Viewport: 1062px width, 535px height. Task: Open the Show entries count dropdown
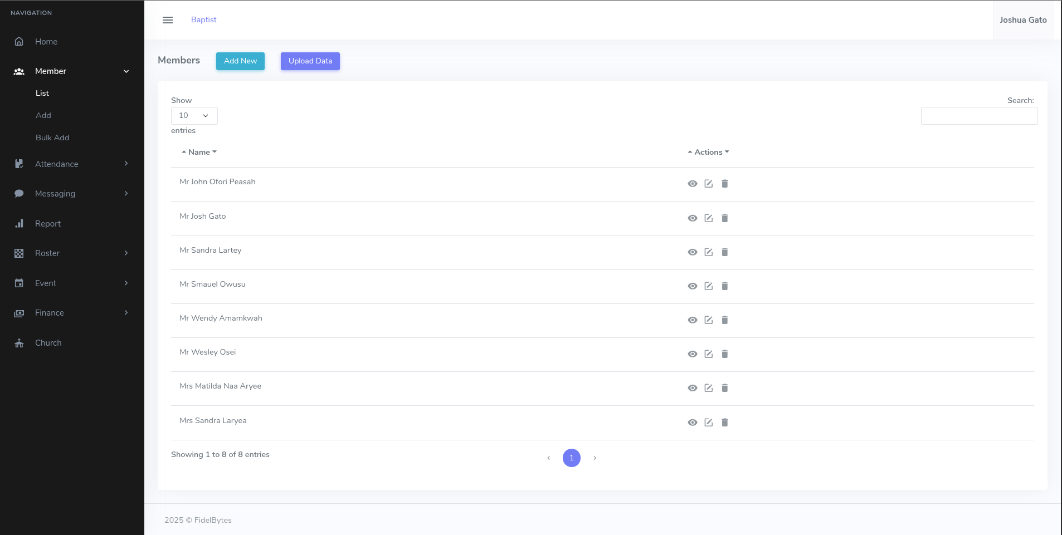click(x=194, y=116)
